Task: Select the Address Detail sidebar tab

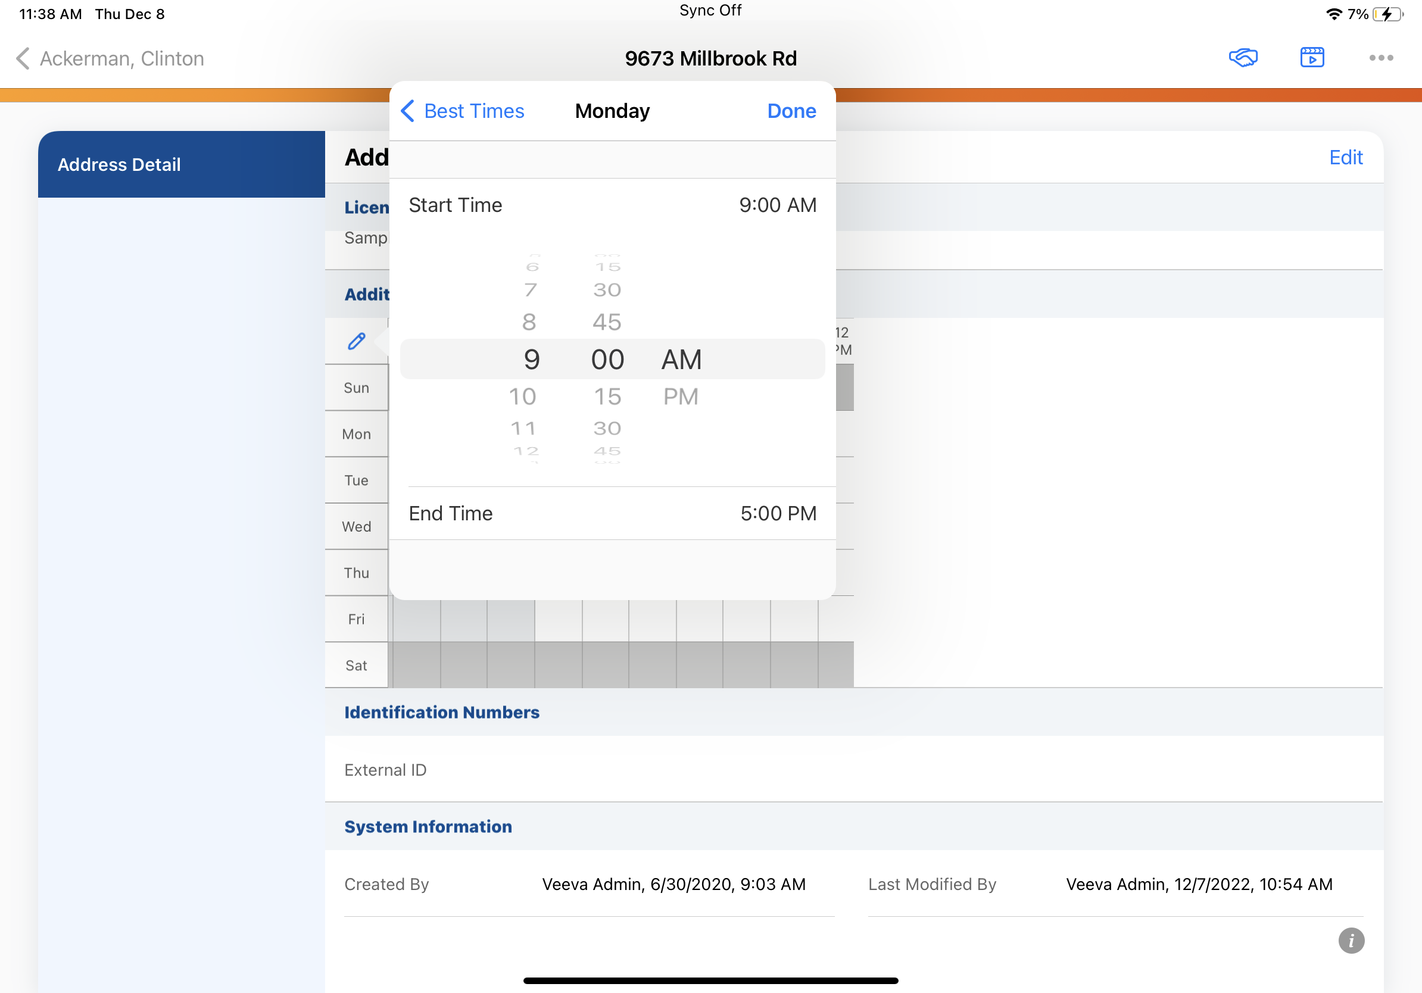Action: click(x=181, y=164)
